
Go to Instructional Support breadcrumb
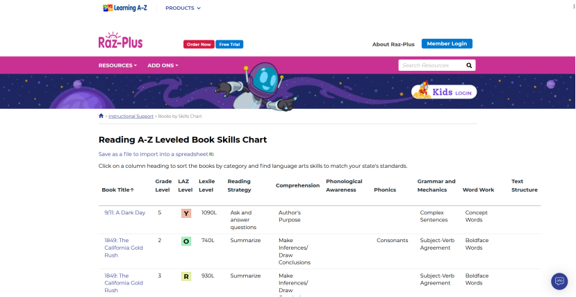pyautogui.click(x=131, y=117)
